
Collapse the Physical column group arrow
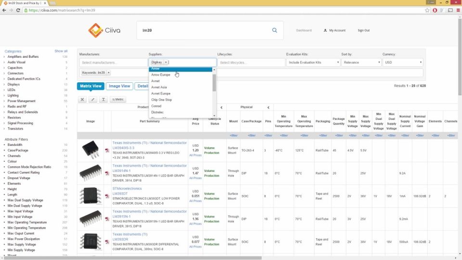click(268, 107)
